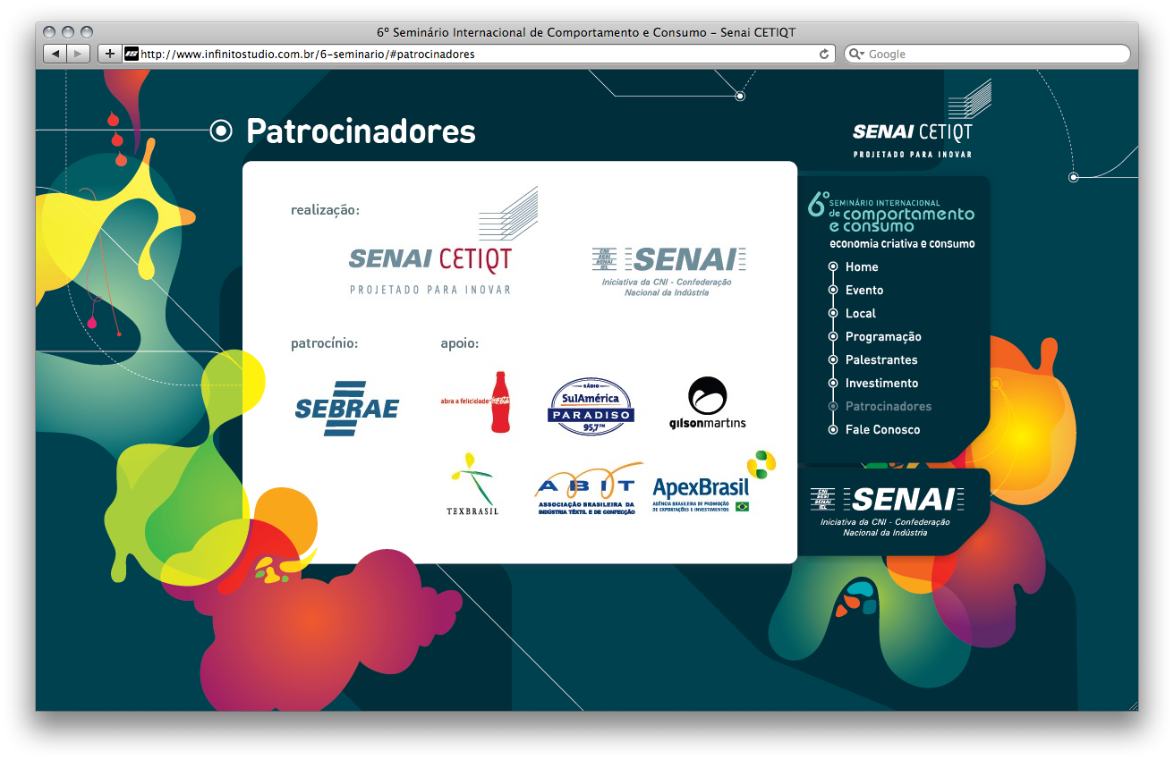Click the 'realização:' label

pyautogui.click(x=325, y=210)
